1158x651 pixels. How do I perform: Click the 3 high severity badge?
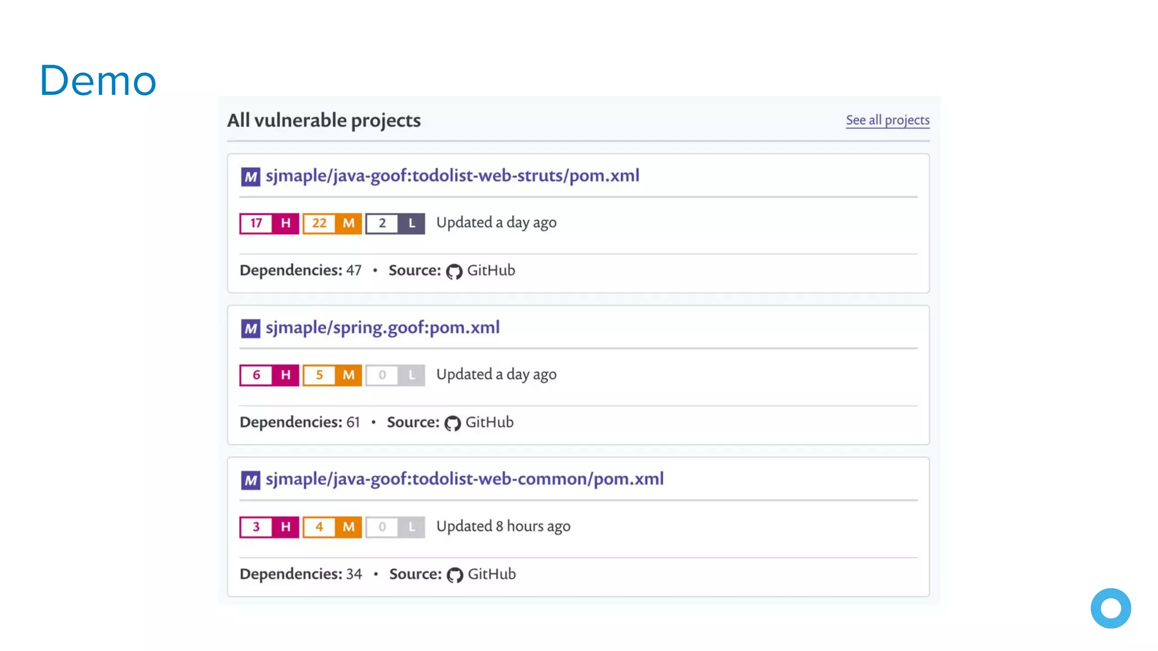pyautogui.click(x=269, y=527)
